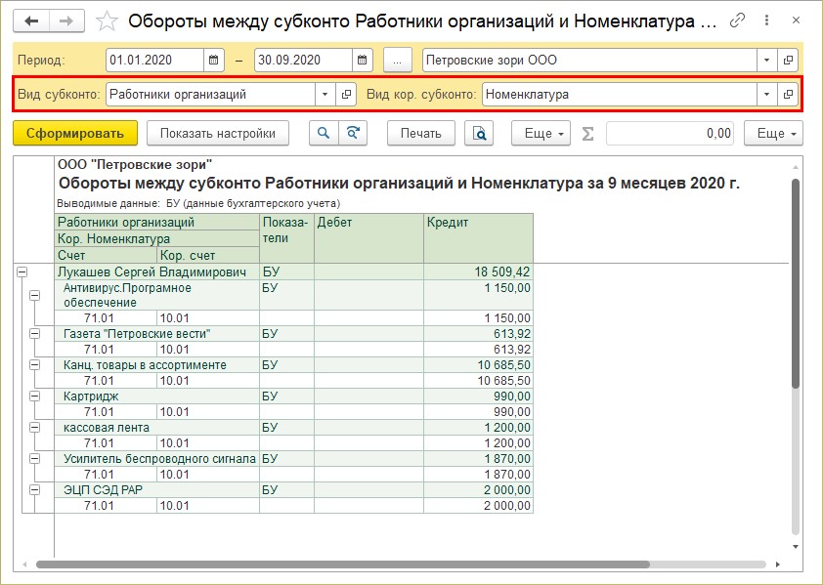Click the Сформировать button

point(75,133)
